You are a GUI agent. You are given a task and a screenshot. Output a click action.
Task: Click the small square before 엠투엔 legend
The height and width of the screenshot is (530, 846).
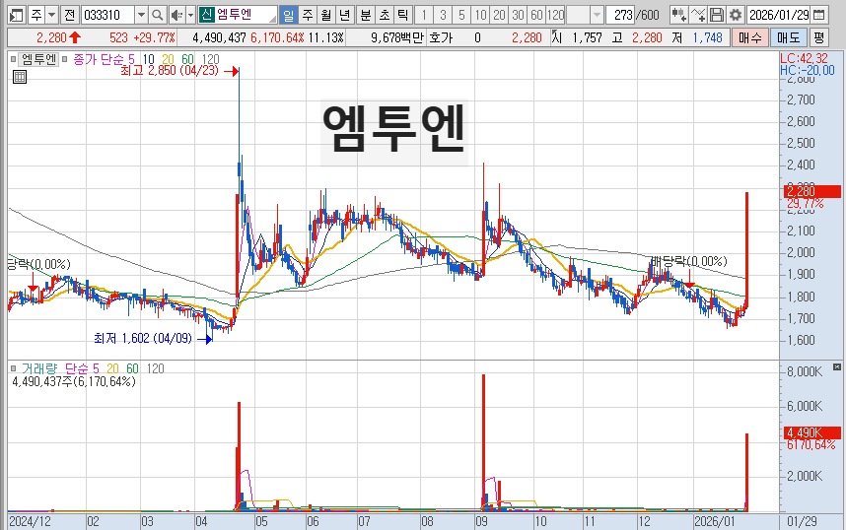[x=14, y=59]
